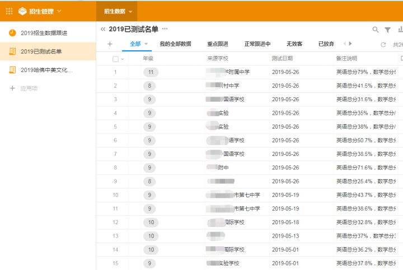Image resolution: width=403 pixels, height=270 pixels.
Task: Toggle the select-all checkbox in header
Action: pyautogui.click(x=115, y=59)
